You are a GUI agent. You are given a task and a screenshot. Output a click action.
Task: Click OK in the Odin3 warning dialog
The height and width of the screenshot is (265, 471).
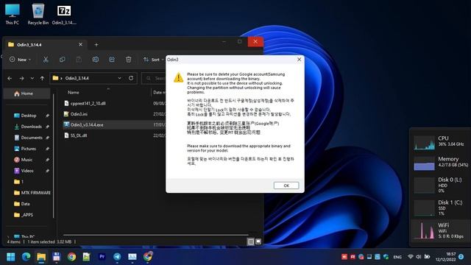[286, 185]
